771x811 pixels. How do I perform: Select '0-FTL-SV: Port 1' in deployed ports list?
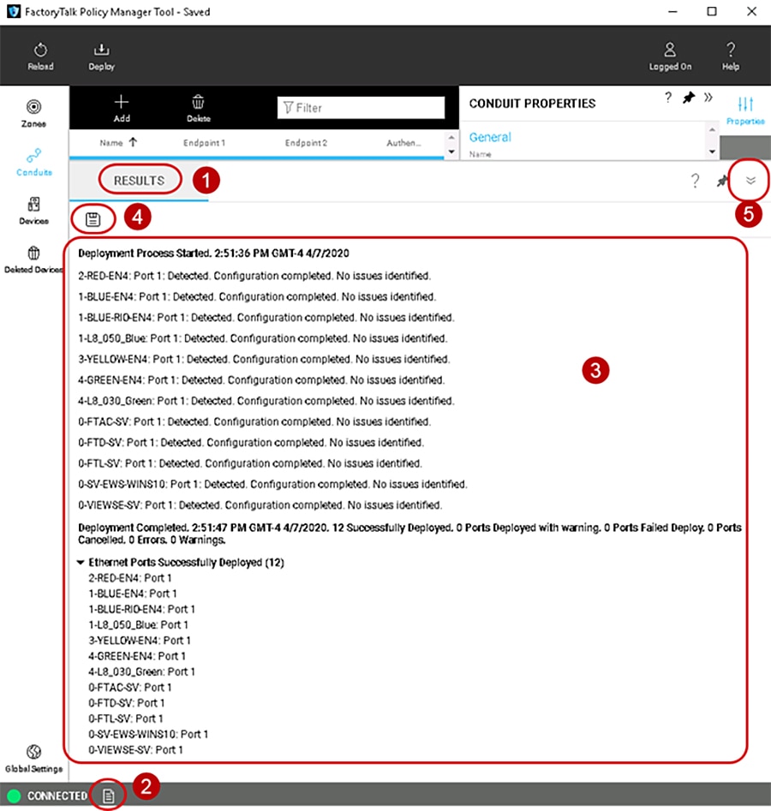126,719
